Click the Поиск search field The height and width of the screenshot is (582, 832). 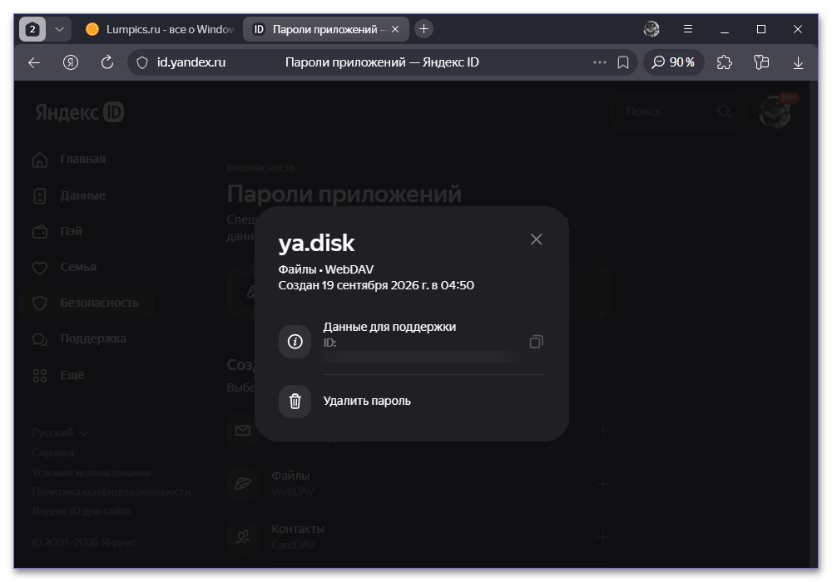pyautogui.click(x=679, y=112)
